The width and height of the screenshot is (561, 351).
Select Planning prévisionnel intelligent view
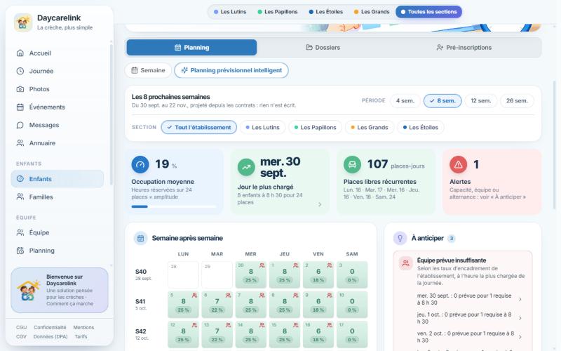click(x=231, y=70)
